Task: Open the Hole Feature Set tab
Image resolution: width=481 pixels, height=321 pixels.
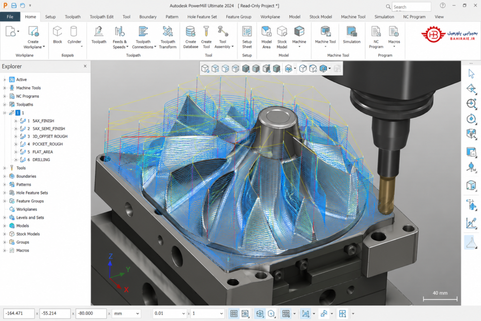Action: (x=202, y=16)
